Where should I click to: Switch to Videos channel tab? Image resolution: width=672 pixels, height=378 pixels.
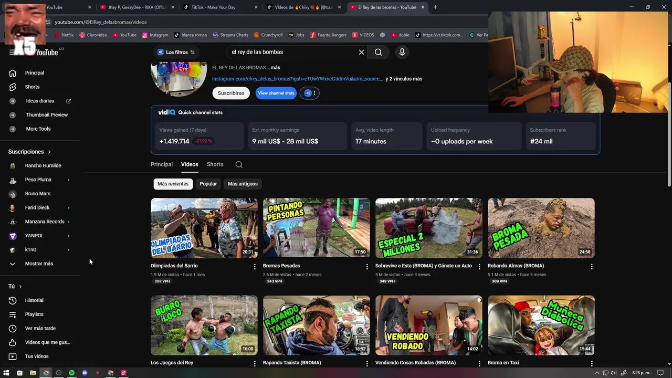coord(190,164)
